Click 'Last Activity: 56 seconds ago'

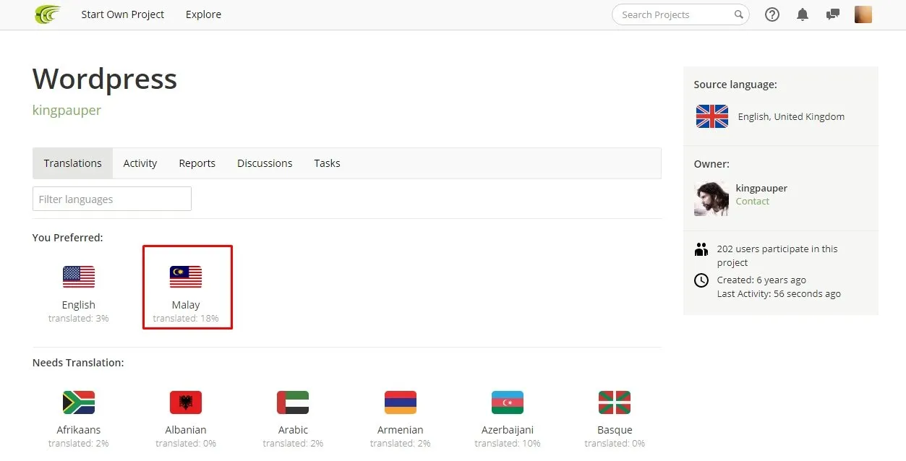tap(779, 294)
